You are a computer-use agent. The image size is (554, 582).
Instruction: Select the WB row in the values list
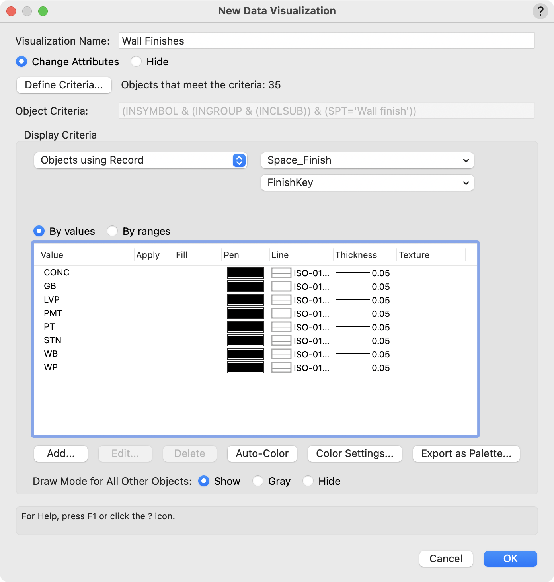click(51, 354)
